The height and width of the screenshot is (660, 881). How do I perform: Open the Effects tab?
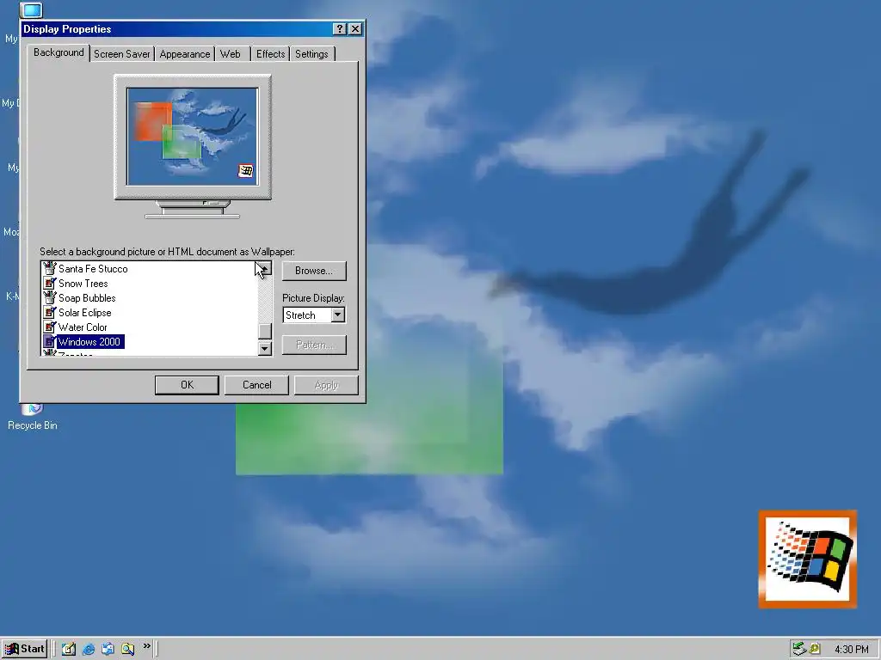tap(270, 54)
